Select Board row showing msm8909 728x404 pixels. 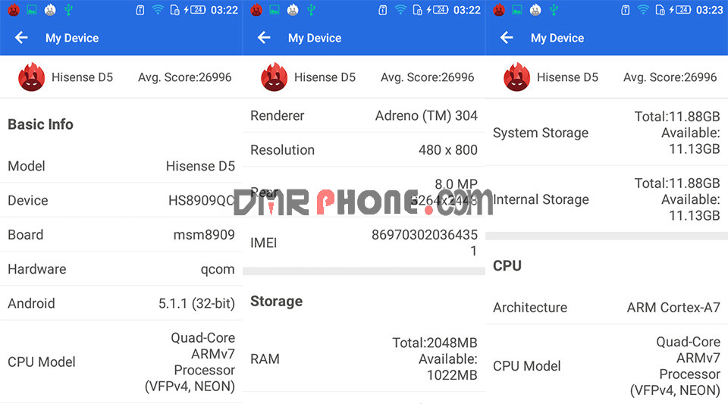click(121, 235)
